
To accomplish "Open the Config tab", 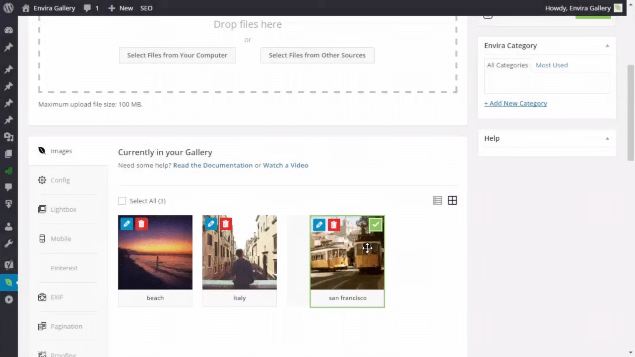I will tap(60, 180).
